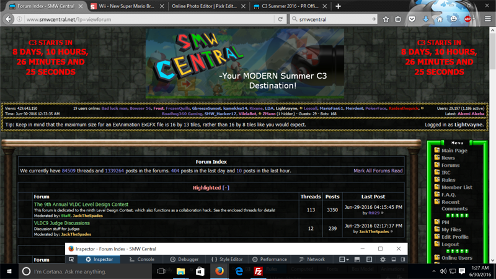Click the taskbar clock showing 1:27 AM
The image size is (496, 279).
point(480,272)
